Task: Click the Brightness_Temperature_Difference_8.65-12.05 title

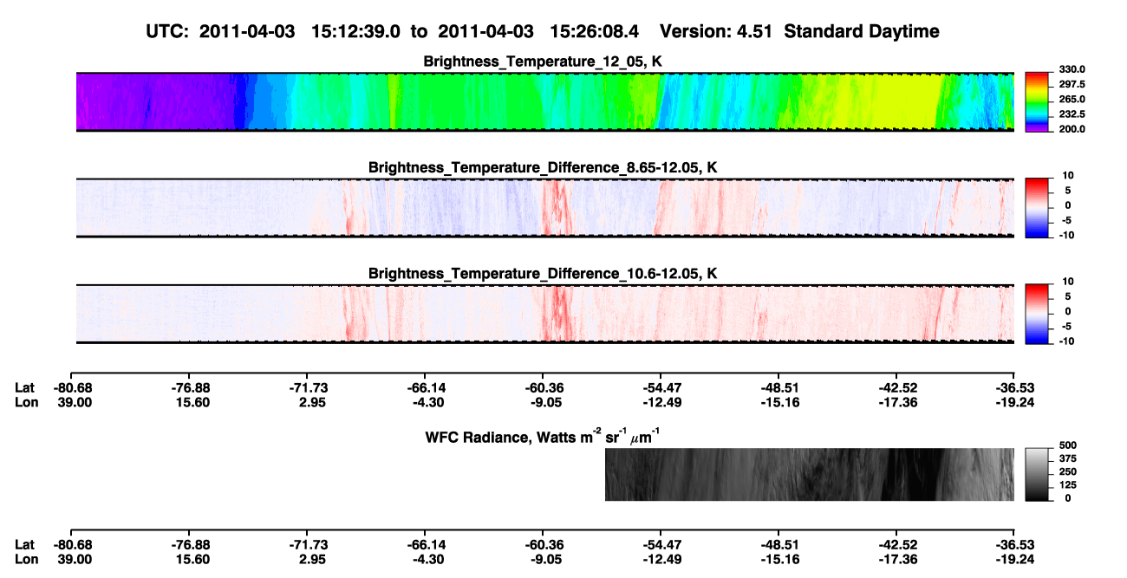Action: click(x=543, y=166)
